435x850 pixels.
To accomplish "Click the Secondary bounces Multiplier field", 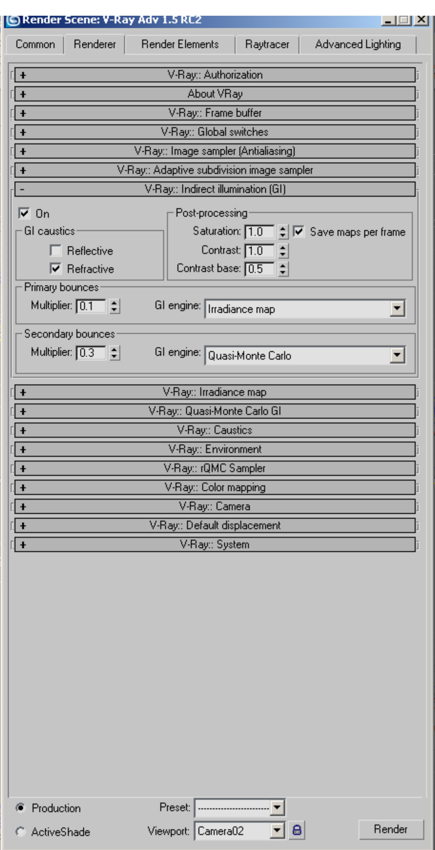I will tap(91, 353).
